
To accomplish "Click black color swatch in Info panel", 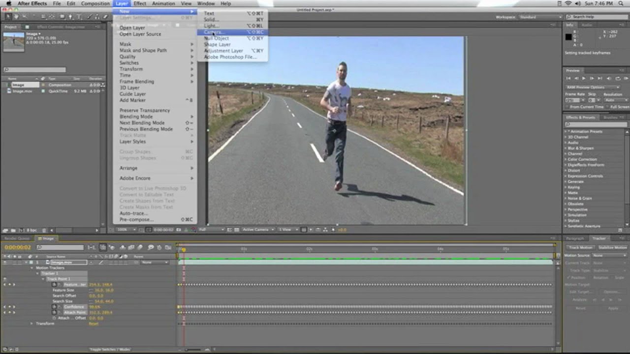I will pyautogui.click(x=568, y=37).
